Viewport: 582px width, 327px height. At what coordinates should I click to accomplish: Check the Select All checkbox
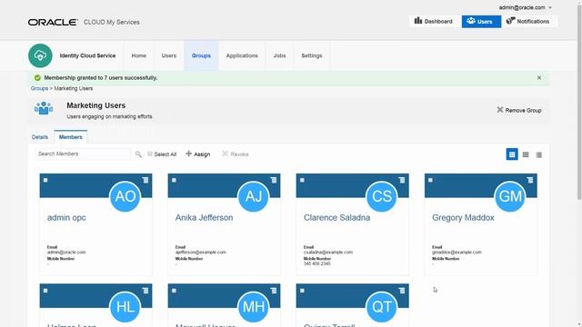click(149, 154)
